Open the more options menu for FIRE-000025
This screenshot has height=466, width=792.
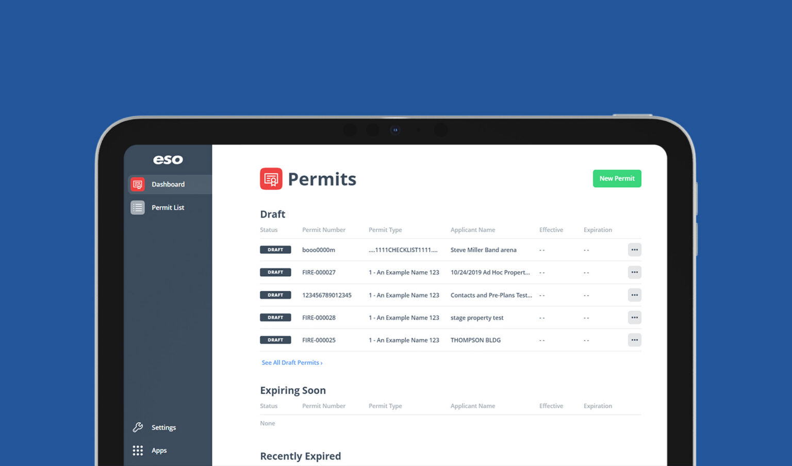(x=635, y=340)
